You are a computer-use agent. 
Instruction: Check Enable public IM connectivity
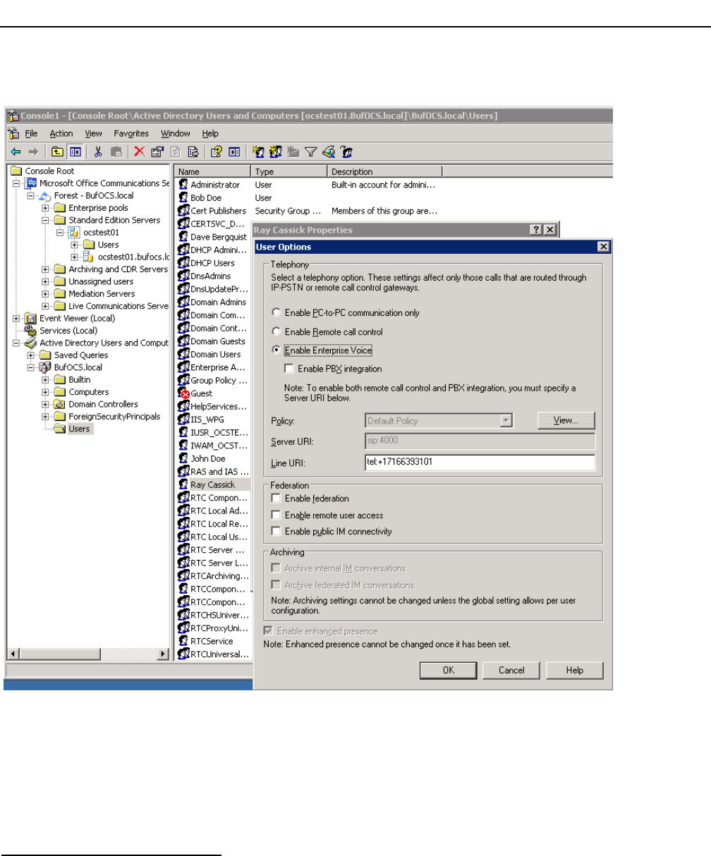coord(276,531)
